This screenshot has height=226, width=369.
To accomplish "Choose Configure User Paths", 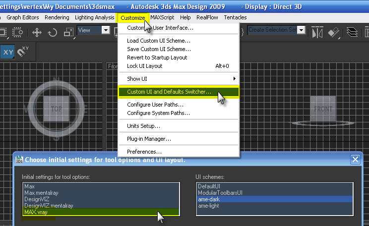I will tap(179, 105).
